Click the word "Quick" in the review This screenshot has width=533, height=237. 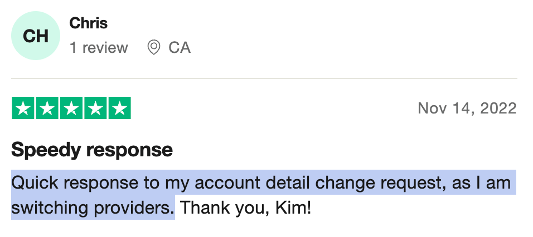(35, 182)
